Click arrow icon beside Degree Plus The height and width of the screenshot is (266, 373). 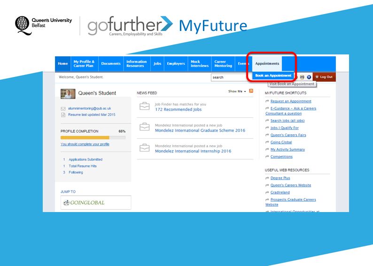click(x=267, y=178)
